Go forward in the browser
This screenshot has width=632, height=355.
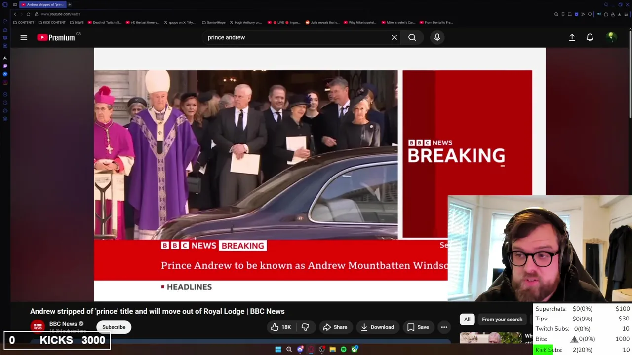click(x=21, y=14)
